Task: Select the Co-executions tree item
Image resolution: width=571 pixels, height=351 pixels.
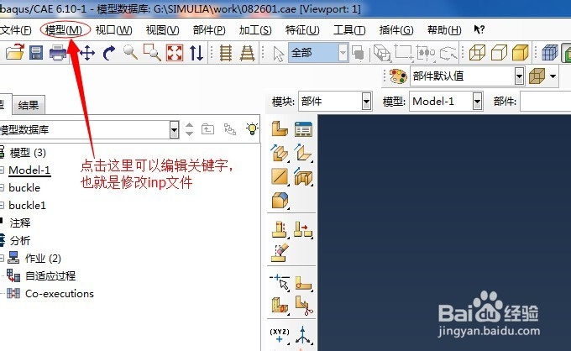Action: (x=60, y=293)
